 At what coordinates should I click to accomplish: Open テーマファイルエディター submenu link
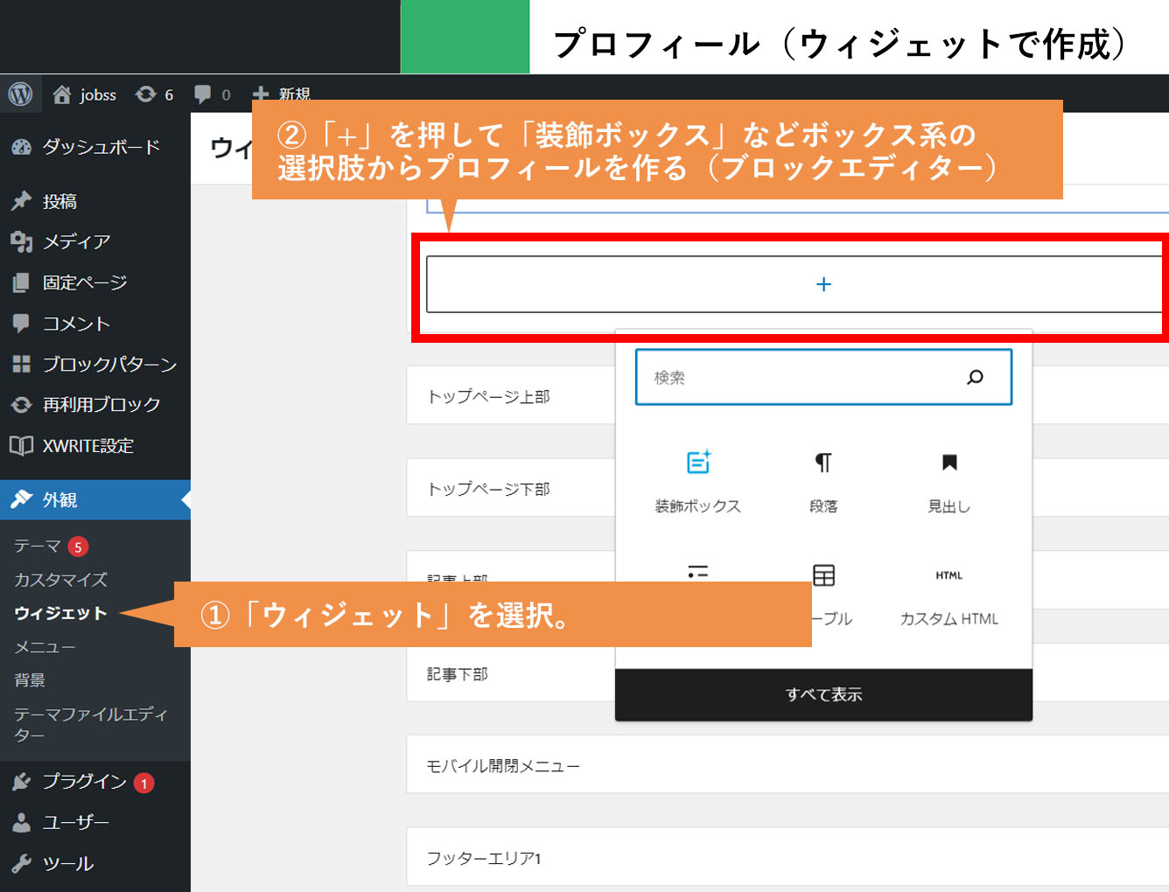[x=90, y=724]
